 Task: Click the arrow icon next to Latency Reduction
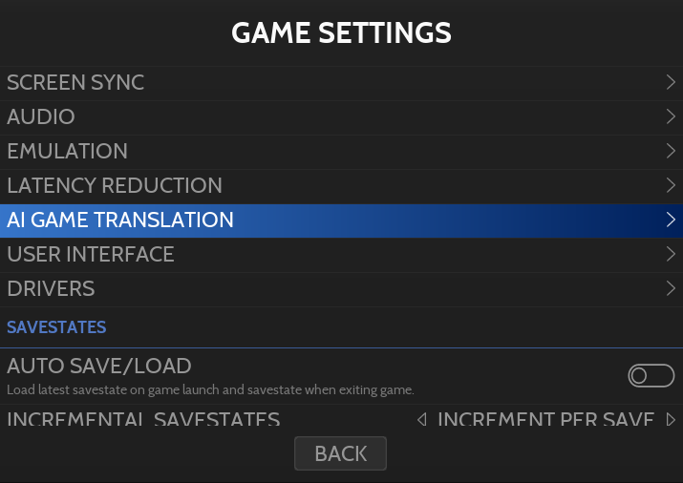(x=671, y=185)
